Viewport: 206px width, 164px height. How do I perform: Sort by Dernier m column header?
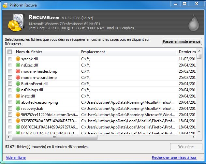click(x=187, y=52)
